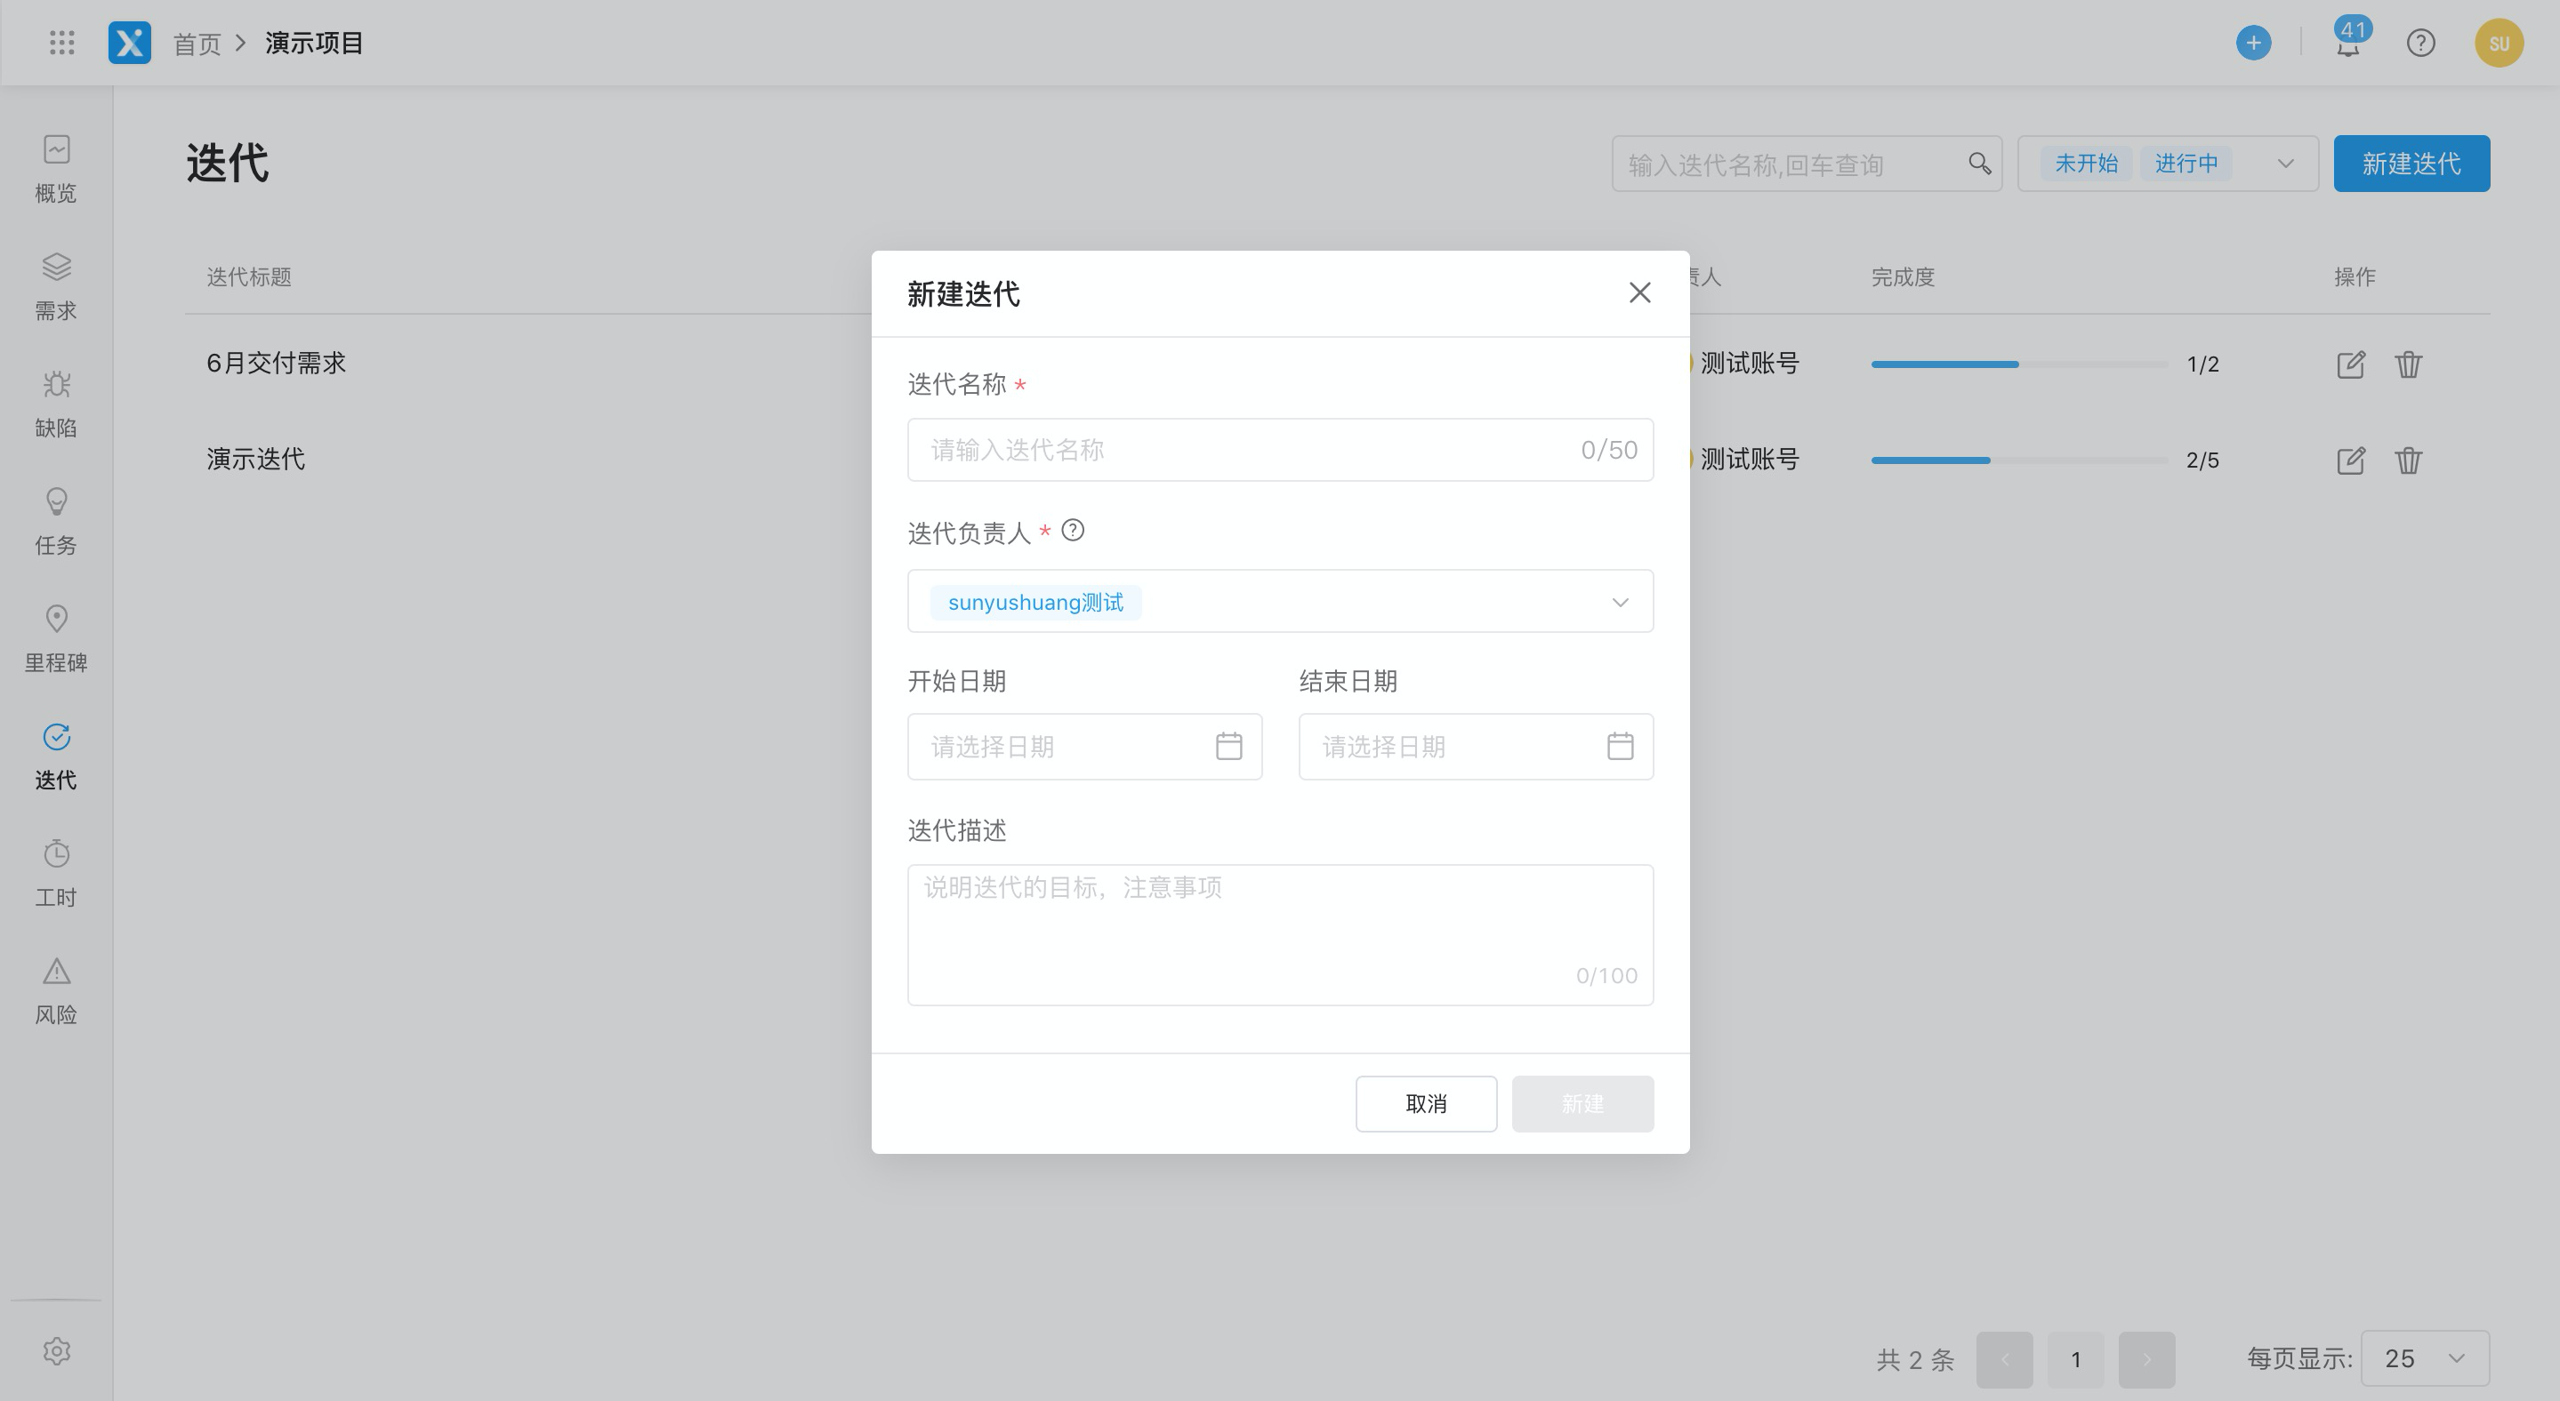Open the app grid launcher icon
This screenshot has width=2560, height=1401.
tap(61, 43)
